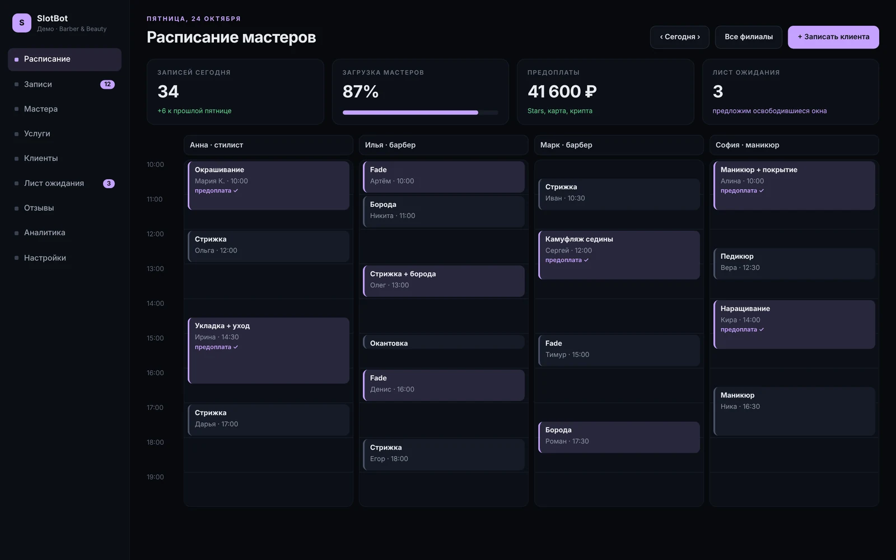Open Борода appointment for Никита 11:00

coord(444,212)
